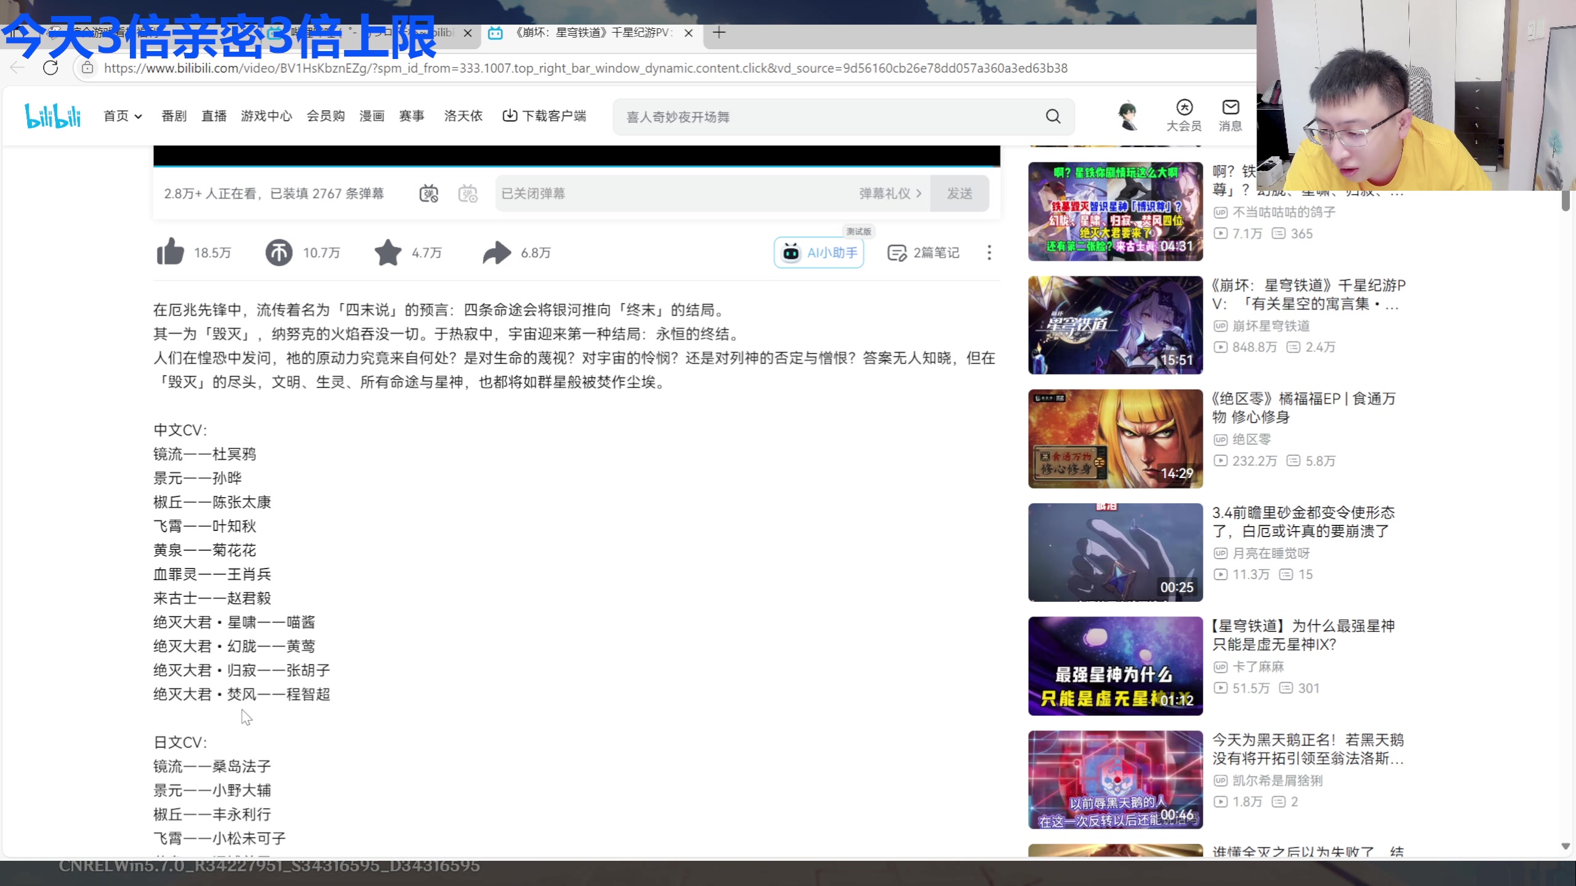The height and width of the screenshot is (886, 1576).
Task: Open uploader 月亮在睡觉呀
Action: coord(1271,553)
